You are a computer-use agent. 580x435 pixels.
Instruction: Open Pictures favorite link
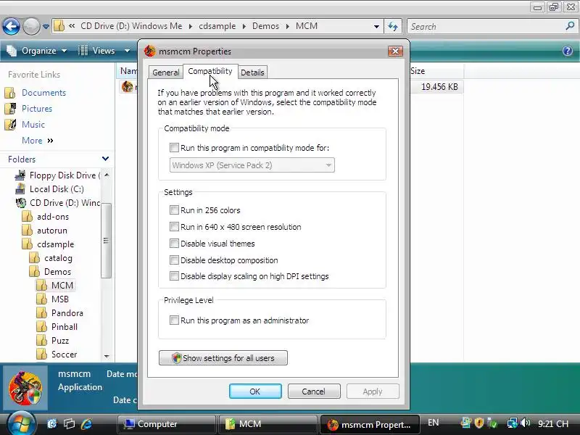(37, 108)
